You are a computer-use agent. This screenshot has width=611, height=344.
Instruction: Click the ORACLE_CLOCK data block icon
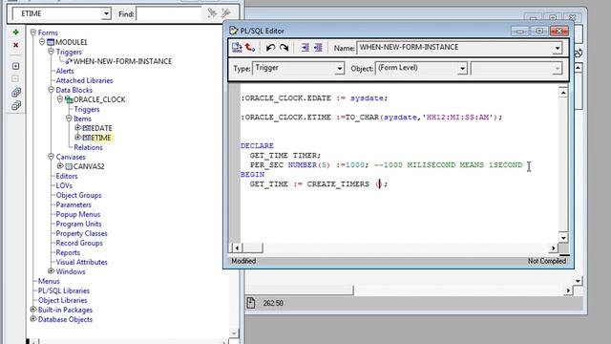pyautogui.click(x=69, y=99)
